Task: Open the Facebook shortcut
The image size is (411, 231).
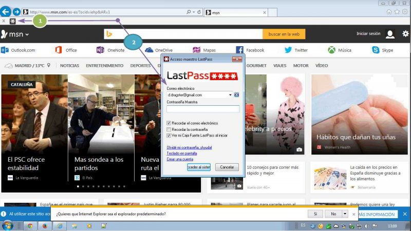Action: point(250,50)
